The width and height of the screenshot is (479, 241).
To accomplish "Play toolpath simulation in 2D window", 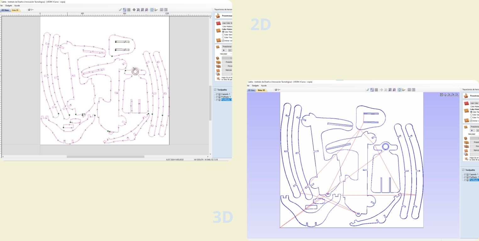I will click(x=224, y=50).
